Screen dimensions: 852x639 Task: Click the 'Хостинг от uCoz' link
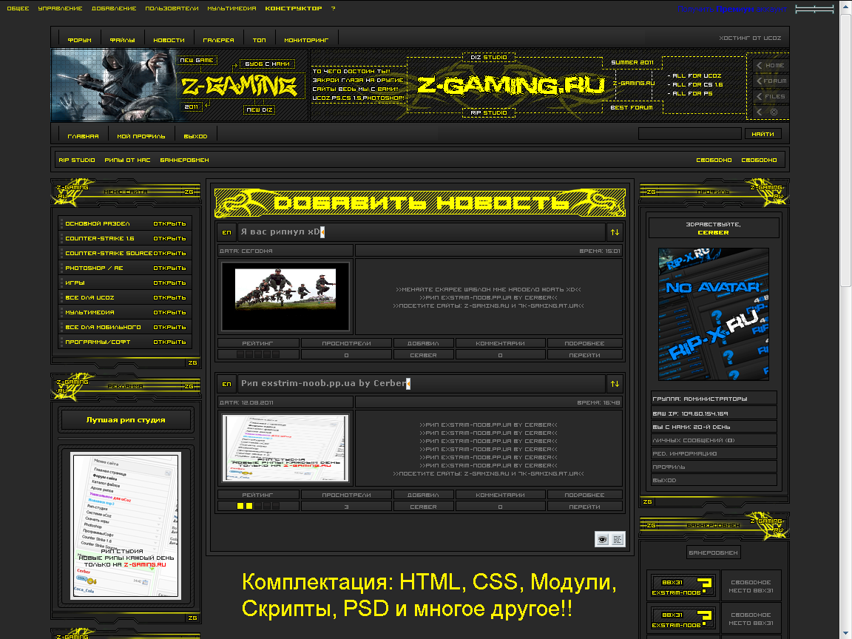(x=750, y=38)
